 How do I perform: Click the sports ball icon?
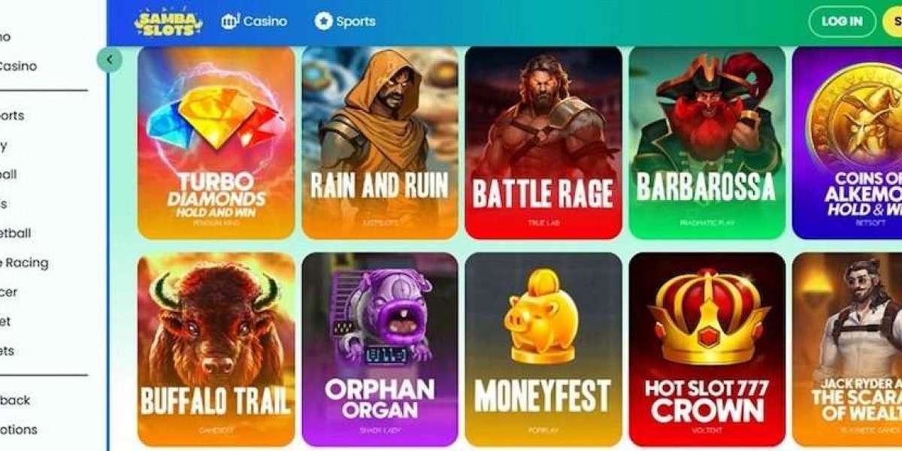coord(323,21)
